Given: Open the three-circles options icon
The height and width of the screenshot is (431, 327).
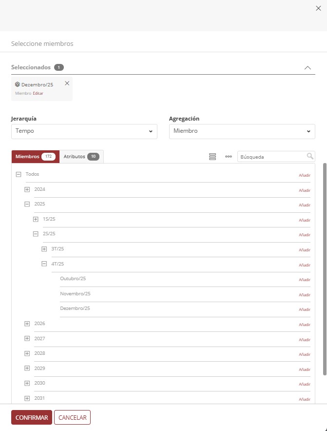Looking at the screenshot, I should pos(229,156).
